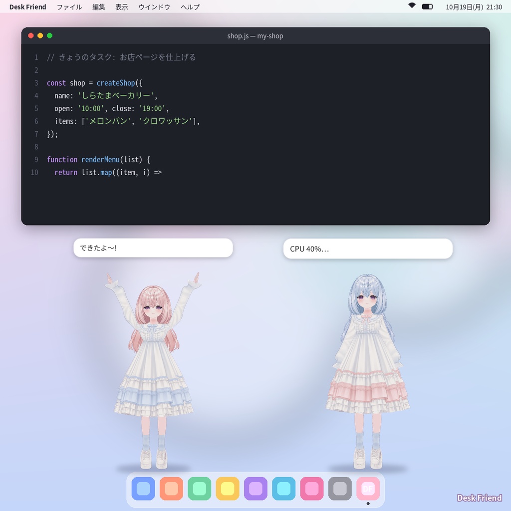Open the ファイル menu
Screen dimensions: 511x511
tap(69, 7)
